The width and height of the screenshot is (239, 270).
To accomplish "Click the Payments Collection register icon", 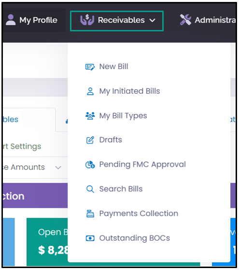I will click(90, 213).
